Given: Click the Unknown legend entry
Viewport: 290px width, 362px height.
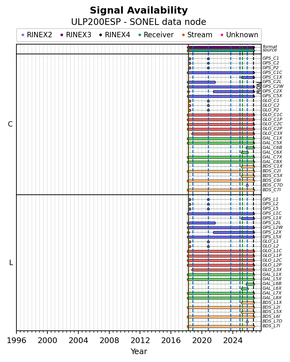Looking at the screenshot, I should point(240,35).
